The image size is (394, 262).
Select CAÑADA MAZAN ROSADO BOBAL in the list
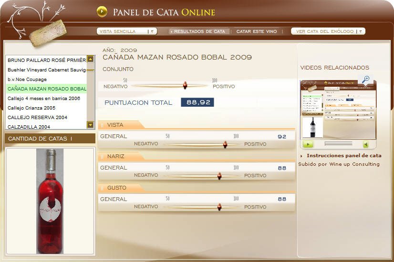(x=46, y=89)
